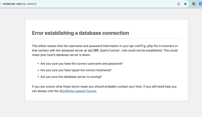The image size is (202, 117).
Task: Click the 'Error establishing a database connection' heading
Action: pyautogui.click(x=80, y=33)
